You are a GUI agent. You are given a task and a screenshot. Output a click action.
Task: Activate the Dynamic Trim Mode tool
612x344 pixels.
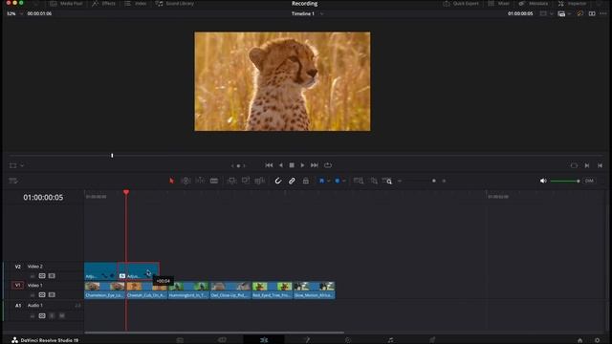pos(200,181)
